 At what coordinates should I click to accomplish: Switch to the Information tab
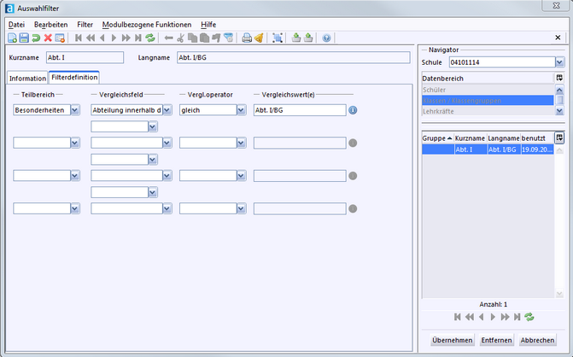[27, 78]
